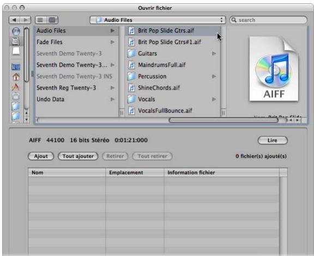Click the Ajout button
Screen dimensions: 314x256
41,156
